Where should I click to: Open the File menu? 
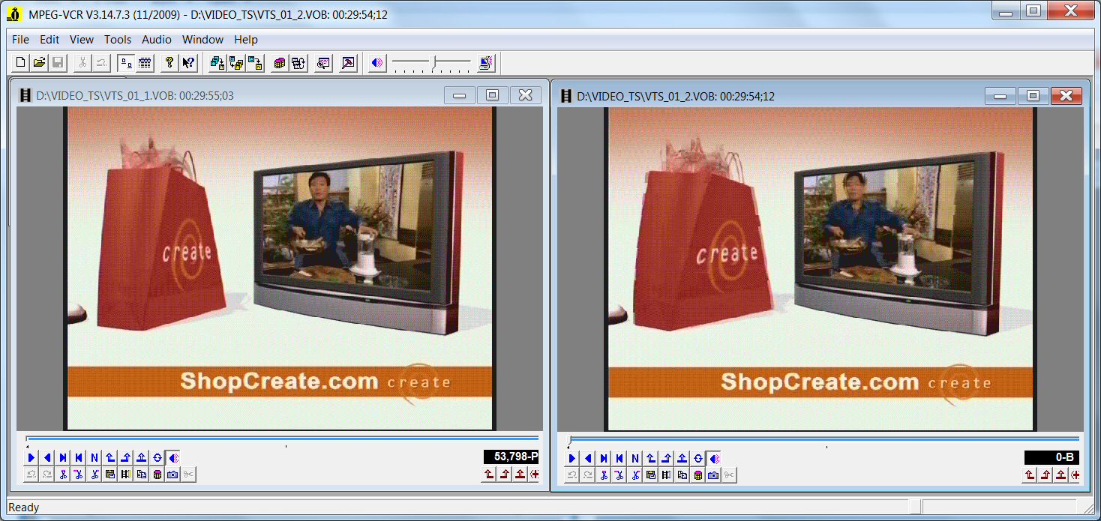point(20,39)
